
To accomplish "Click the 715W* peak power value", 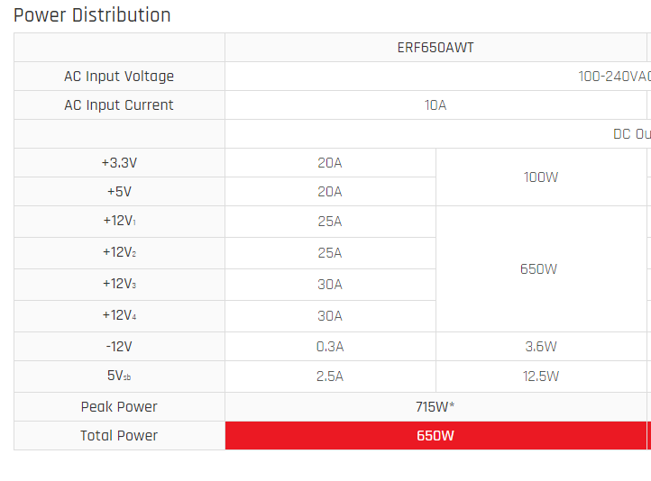I will click(436, 407).
